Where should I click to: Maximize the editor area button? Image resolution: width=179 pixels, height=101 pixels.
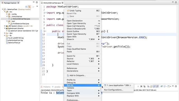point(176,2)
